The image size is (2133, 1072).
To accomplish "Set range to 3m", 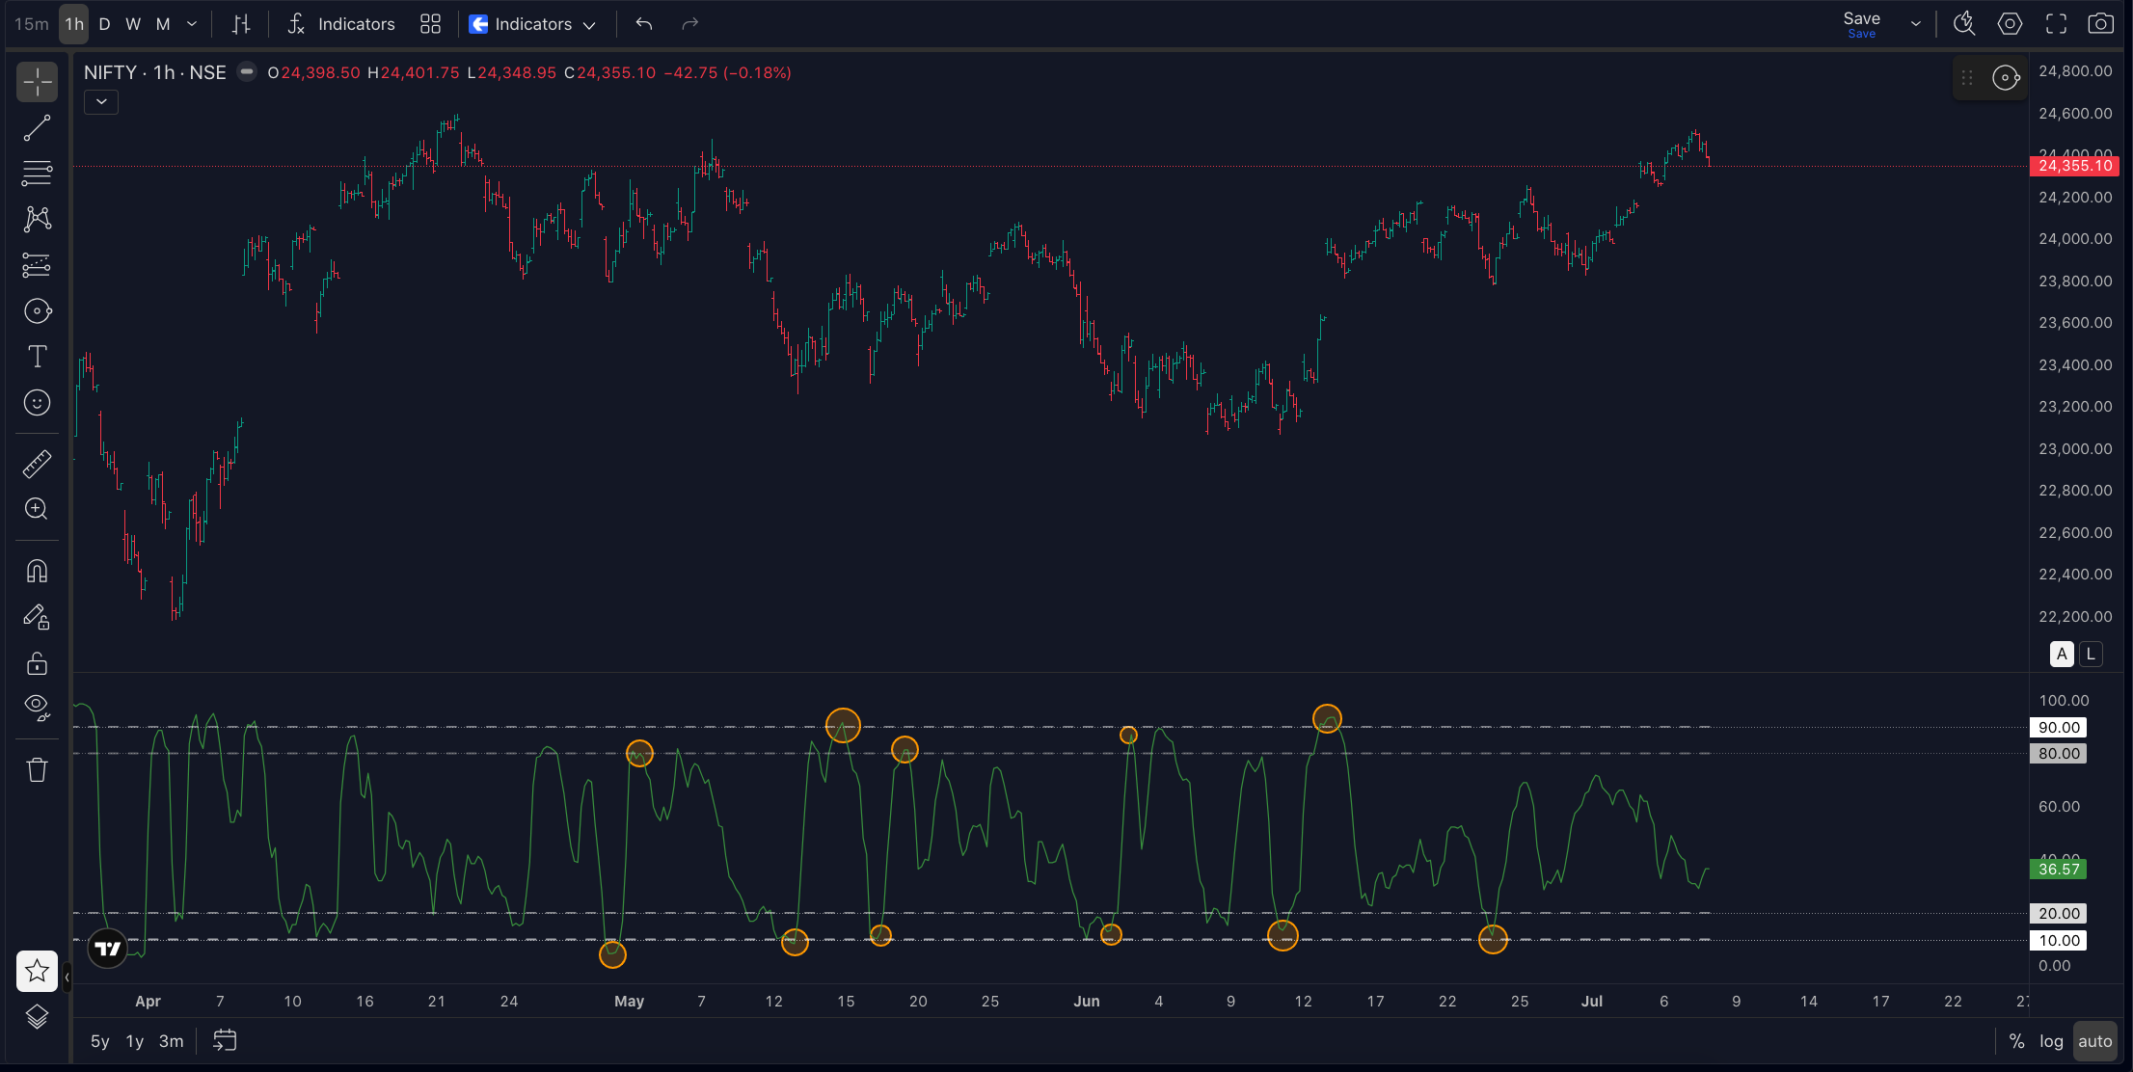I will tap(172, 1041).
